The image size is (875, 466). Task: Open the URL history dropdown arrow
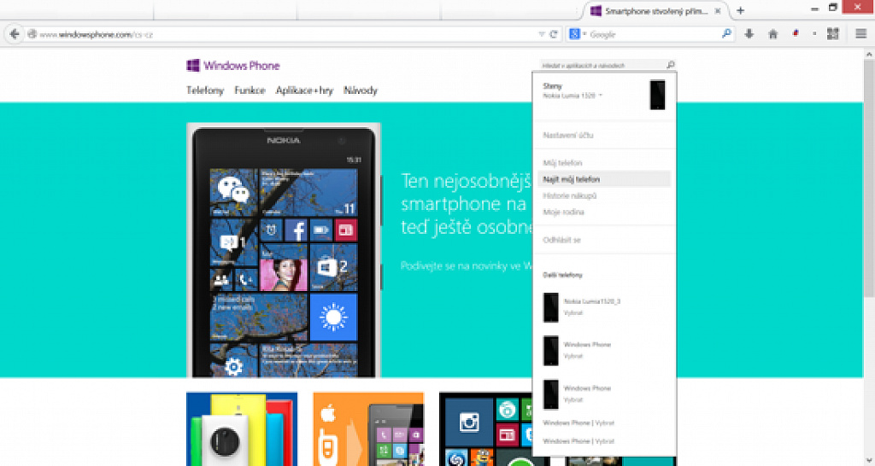[x=541, y=34]
